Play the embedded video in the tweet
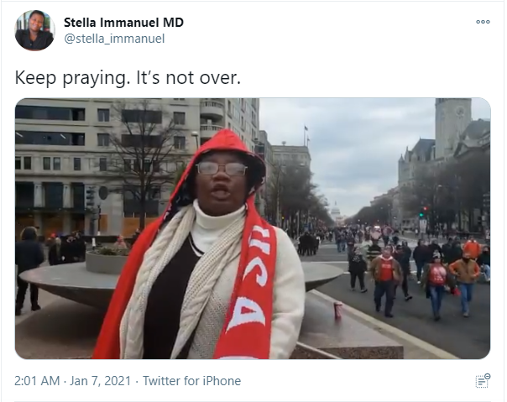This screenshot has width=507, height=402. point(253,228)
